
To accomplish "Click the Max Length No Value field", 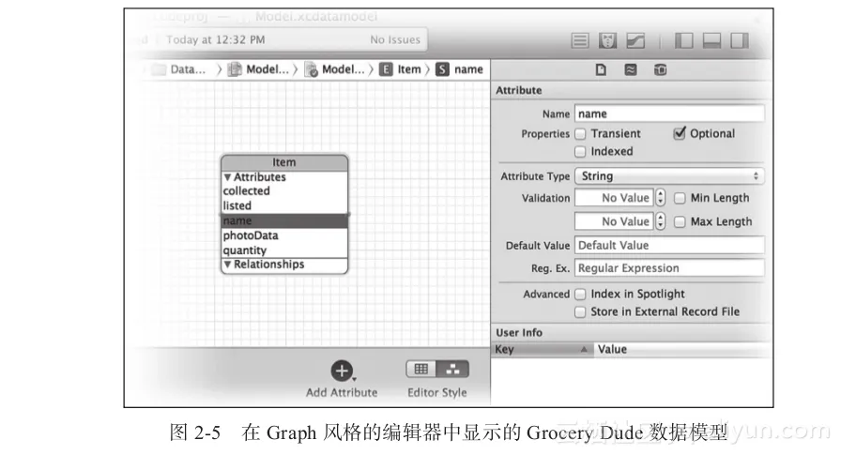I will [x=614, y=221].
